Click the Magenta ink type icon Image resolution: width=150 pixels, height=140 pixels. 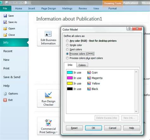(x=89, y=78)
